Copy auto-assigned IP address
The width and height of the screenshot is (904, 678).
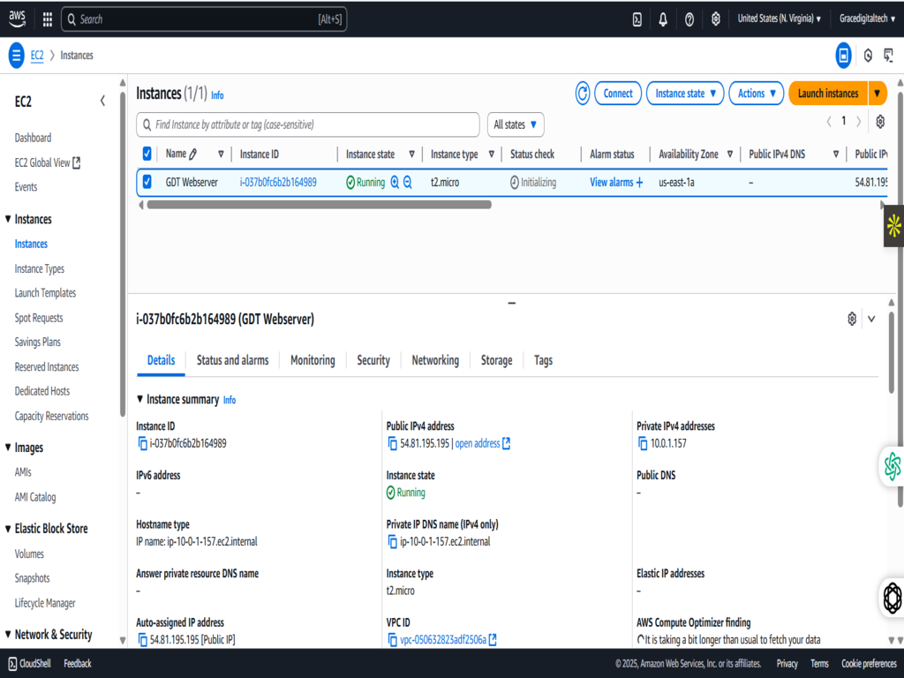click(142, 639)
